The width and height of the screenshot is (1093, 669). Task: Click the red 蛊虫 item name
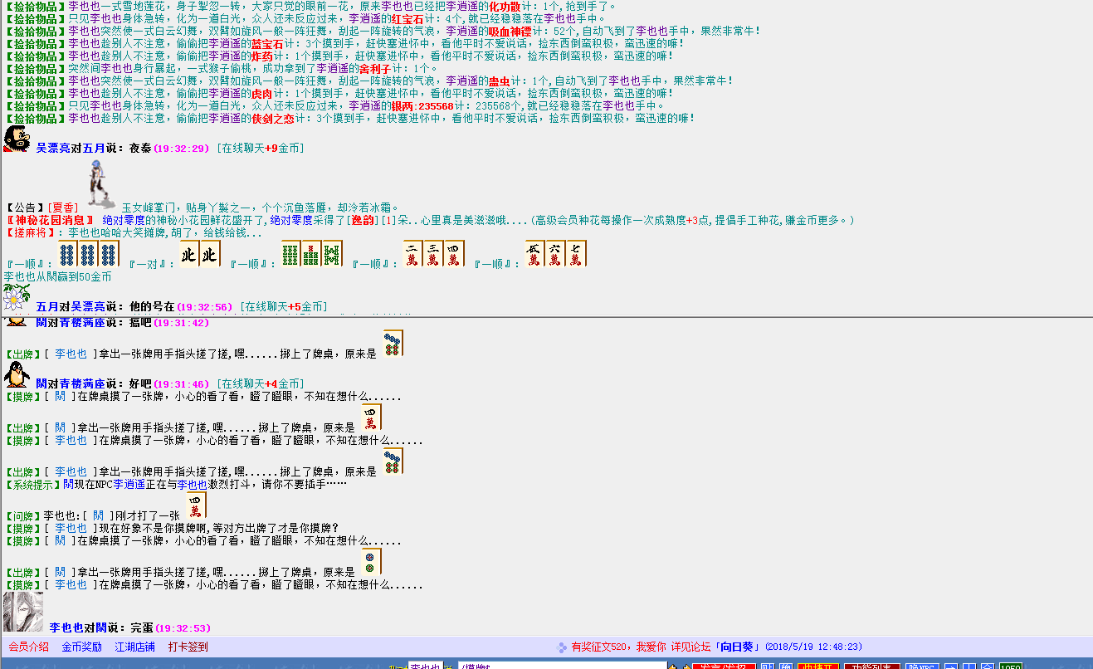[500, 81]
